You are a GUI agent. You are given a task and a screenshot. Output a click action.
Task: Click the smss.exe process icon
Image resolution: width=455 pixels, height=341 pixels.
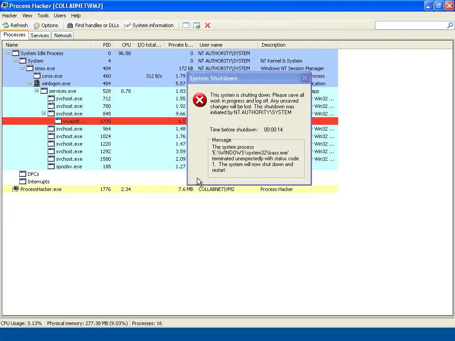[30, 68]
